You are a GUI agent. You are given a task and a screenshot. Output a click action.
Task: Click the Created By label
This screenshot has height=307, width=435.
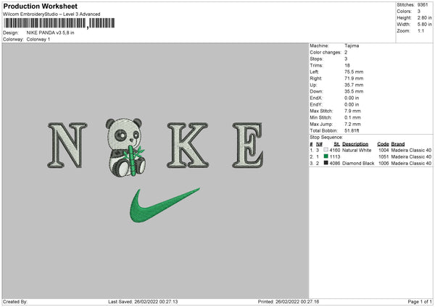coord(15,301)
